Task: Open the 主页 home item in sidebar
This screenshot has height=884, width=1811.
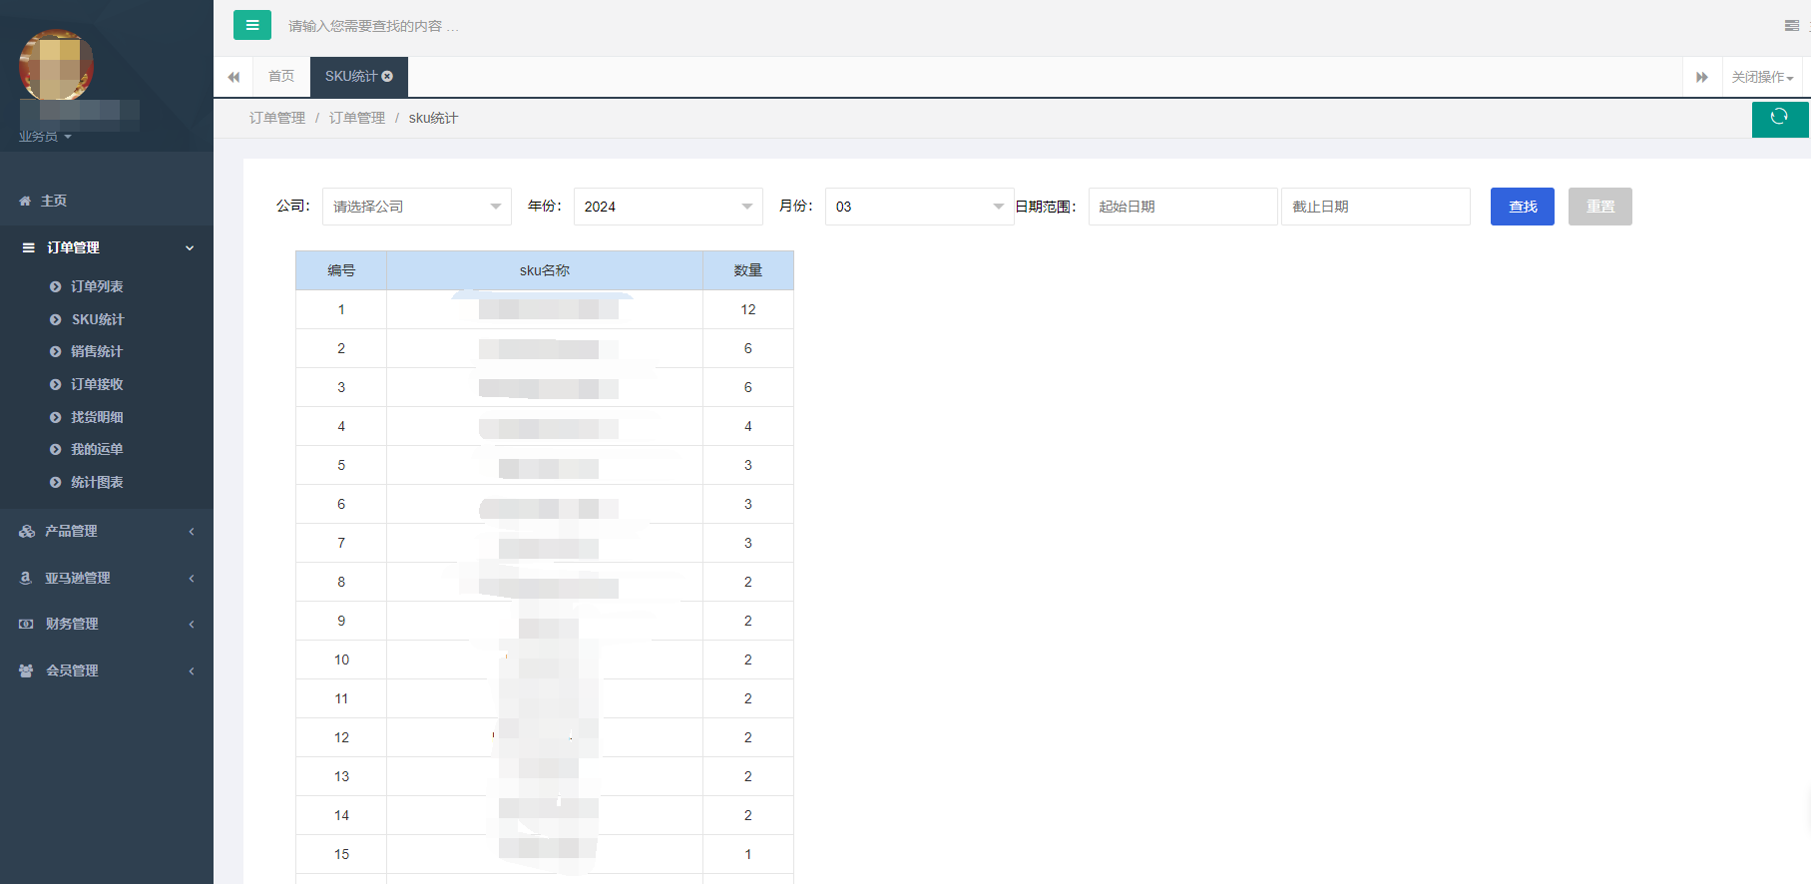Action: point(54,201)
